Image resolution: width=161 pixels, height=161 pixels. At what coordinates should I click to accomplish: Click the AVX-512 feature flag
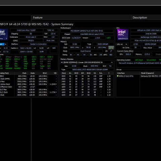43,59
